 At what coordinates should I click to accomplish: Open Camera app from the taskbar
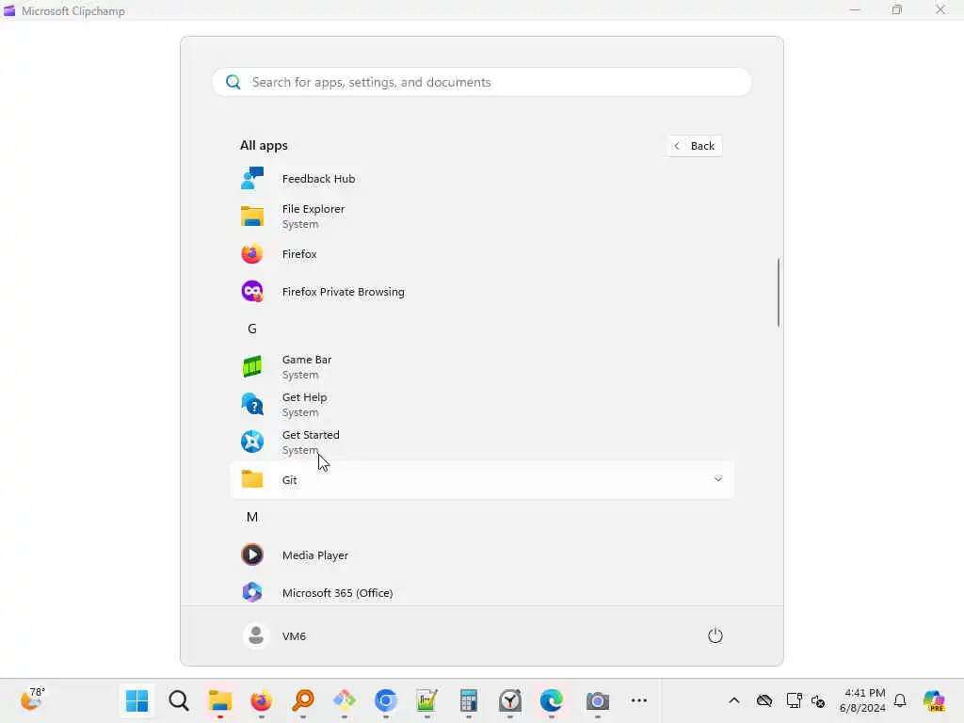click(x=597, y=700)
